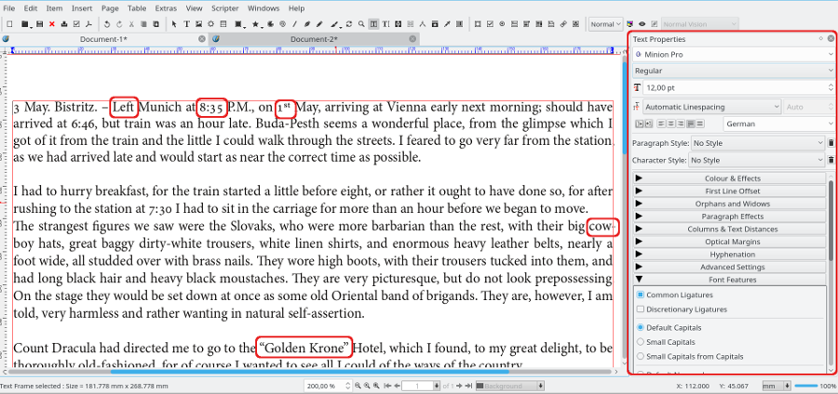838x394 pixels.
Task: Toggle color management monitor icon
Action: click(x=629, y=24)
